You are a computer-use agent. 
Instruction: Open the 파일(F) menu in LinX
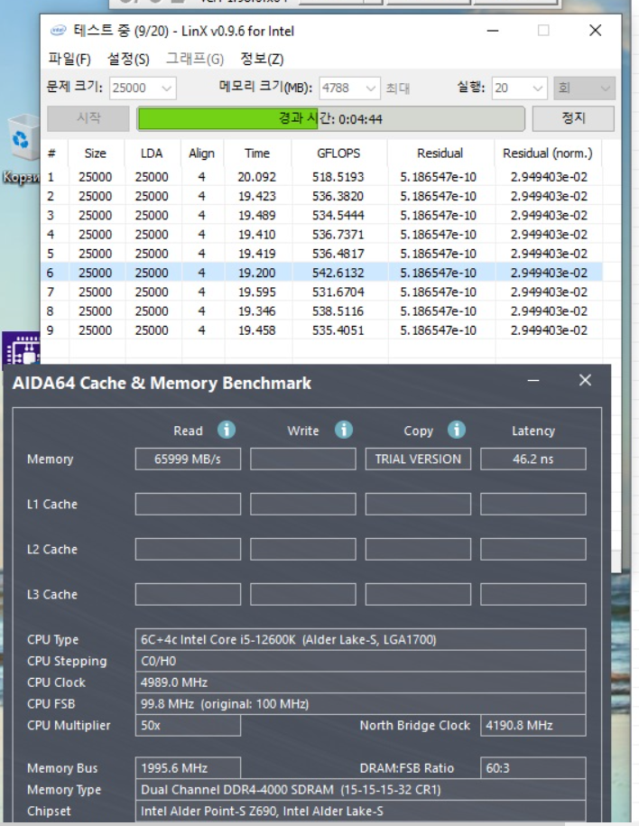pyautogui.click(x=69, y=59)
